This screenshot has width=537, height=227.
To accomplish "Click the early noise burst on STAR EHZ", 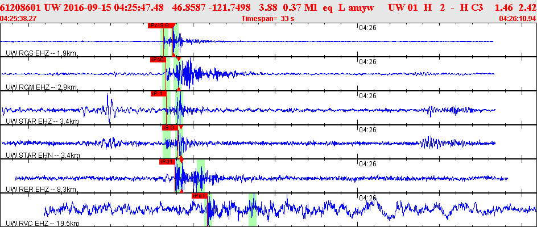I will (109, 108).
